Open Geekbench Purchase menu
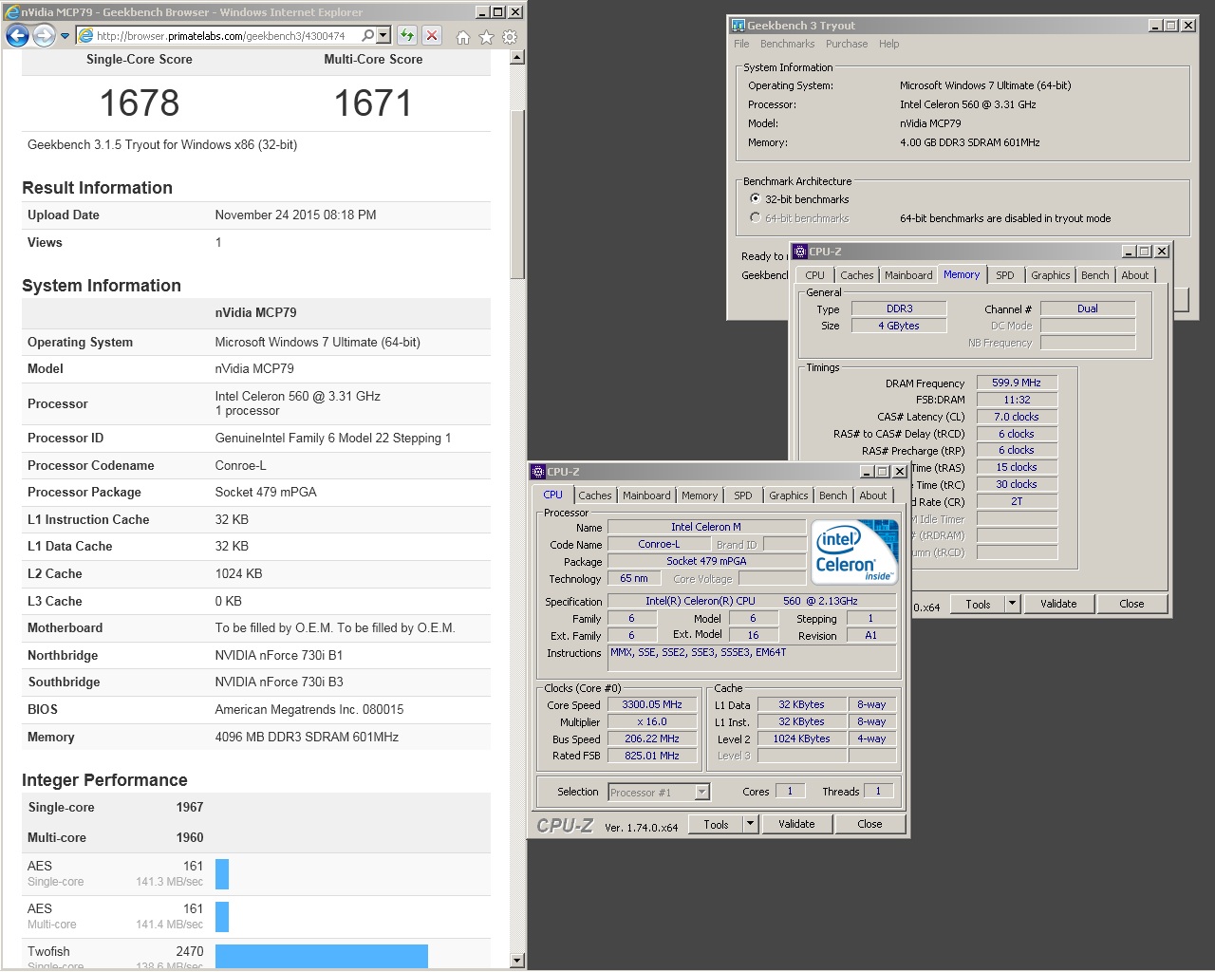Viewport: 1215px width, 972px height. [847, 44]
